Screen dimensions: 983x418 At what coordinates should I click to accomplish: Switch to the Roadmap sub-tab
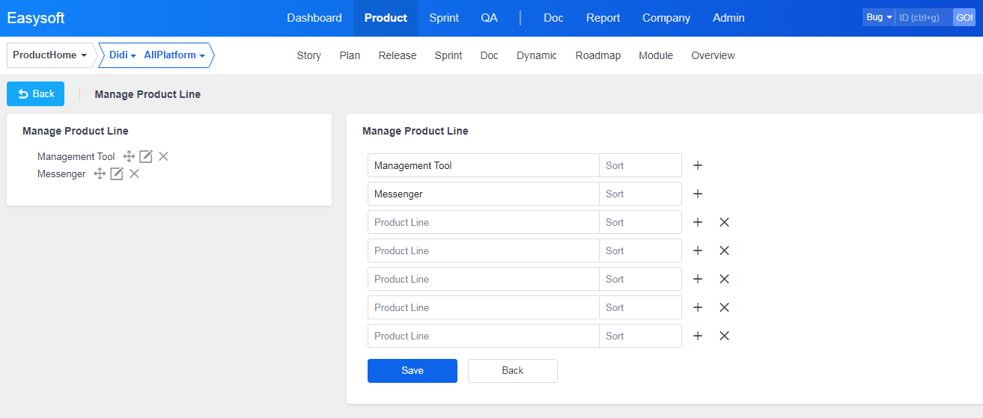(x=598, y=55)
